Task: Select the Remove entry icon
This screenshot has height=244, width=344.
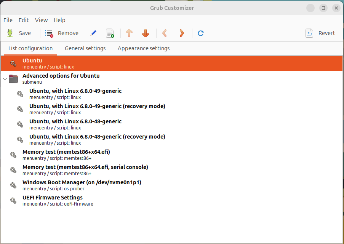Action: (x=49, y=33)
